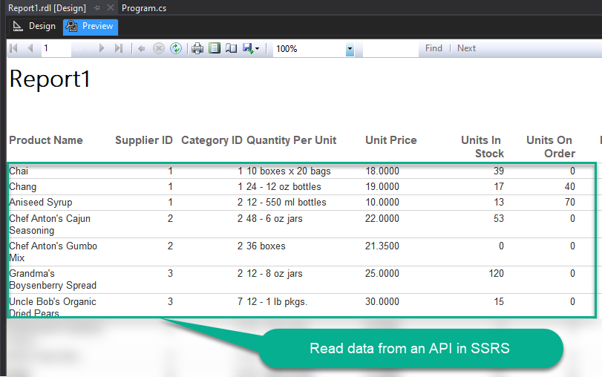This screenshot has height=377, width=602.
Task: Select Chef Anton's Cajun Seasoning cell
Action: pyautogui.click(x=50, y=224)
